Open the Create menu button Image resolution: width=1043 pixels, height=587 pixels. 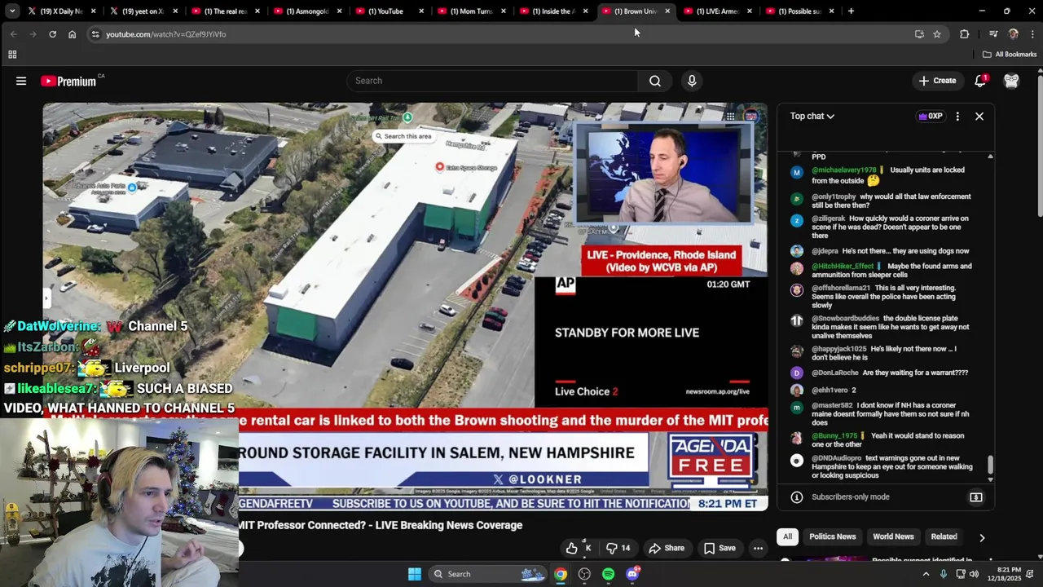coord(937,81)
